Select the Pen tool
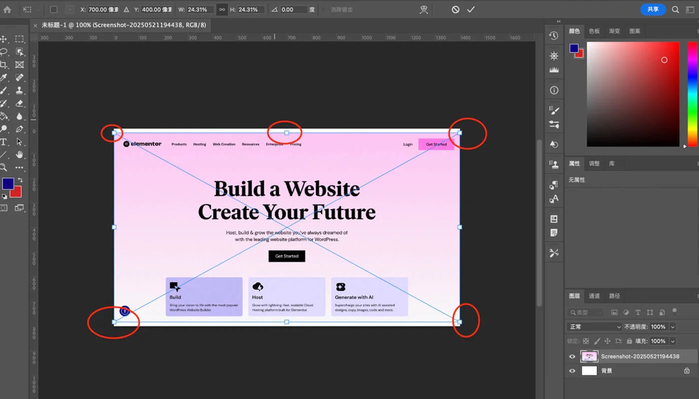Image resolution: width=699 pixels, height=399 pixels. (x=20, y=129)
